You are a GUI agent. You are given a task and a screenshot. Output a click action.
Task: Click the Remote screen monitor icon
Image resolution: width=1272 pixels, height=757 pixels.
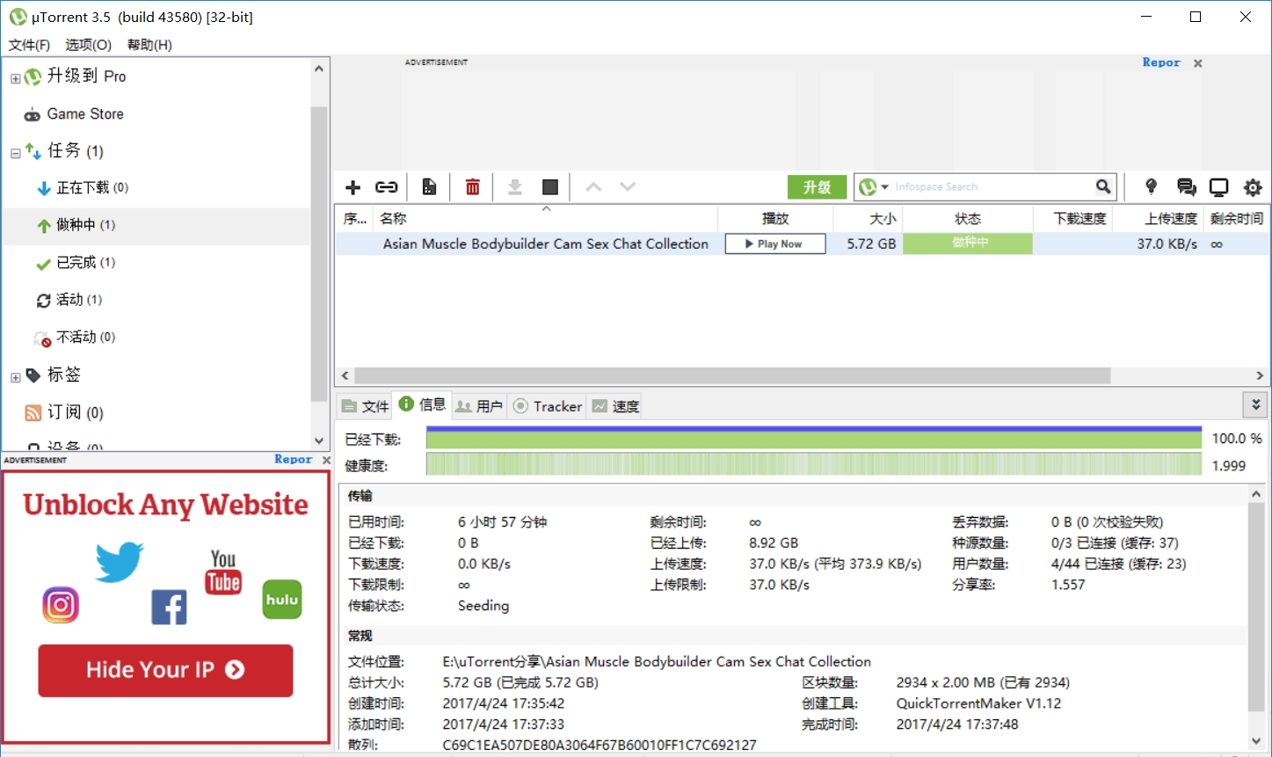(1218, 187)
